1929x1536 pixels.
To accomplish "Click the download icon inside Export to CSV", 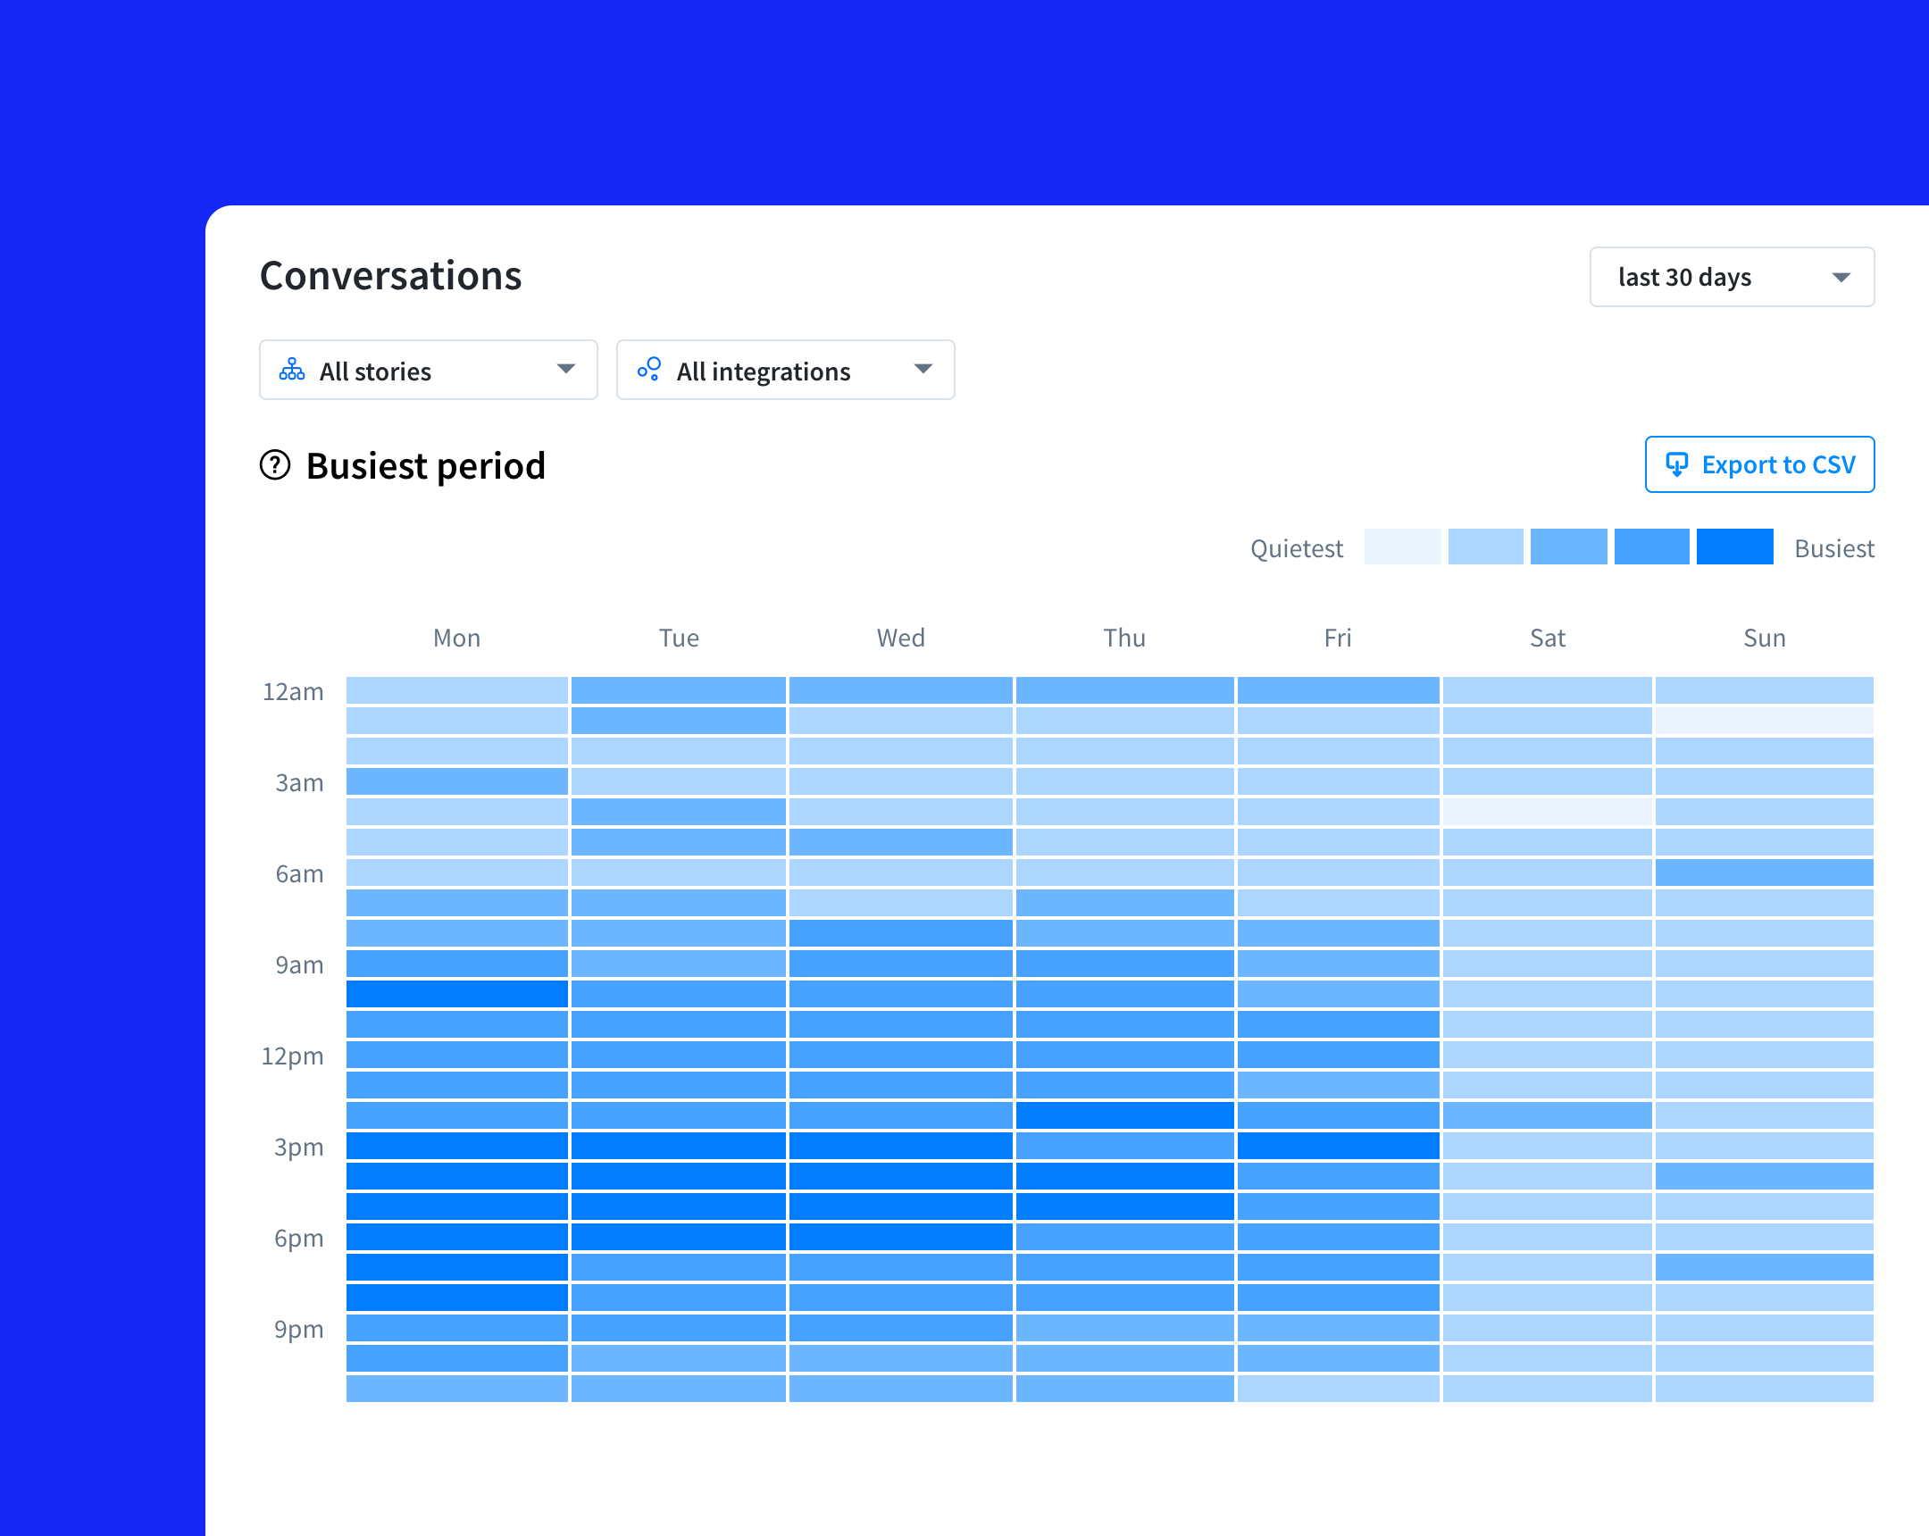I will [x=1678, y=464].
